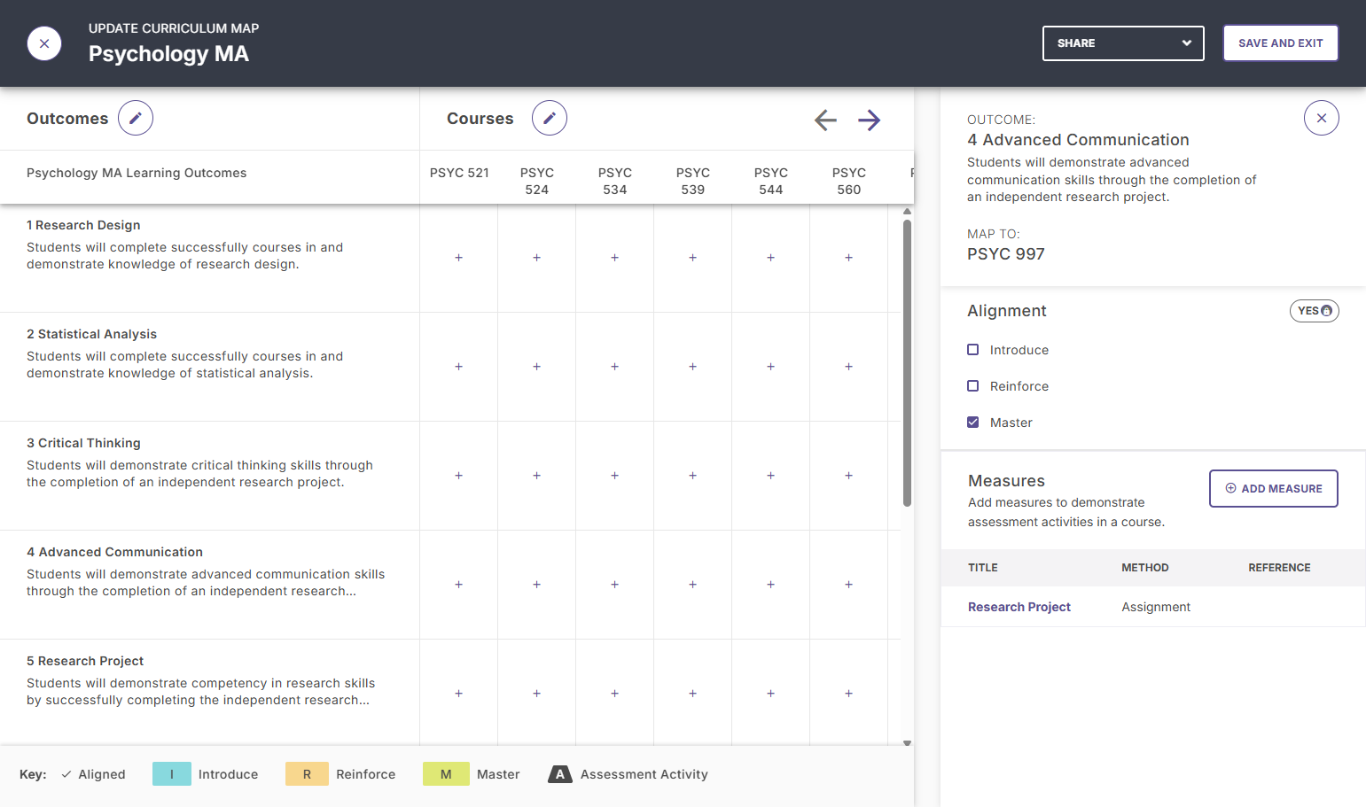Close the Update Curriculum Map editor
Screen dimensions: 1366x807
[x=44, y=43]
